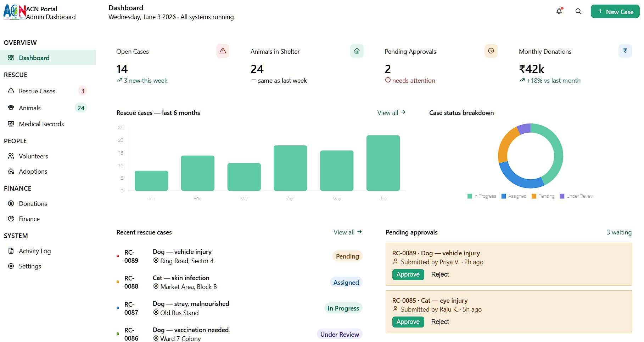Navigate to Volunteers
This screenshot has width=644, height=342.
[x=48, y=156]
